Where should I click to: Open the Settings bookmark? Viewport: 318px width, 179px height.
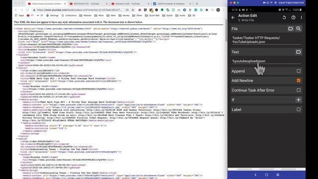tap(53, 15)
